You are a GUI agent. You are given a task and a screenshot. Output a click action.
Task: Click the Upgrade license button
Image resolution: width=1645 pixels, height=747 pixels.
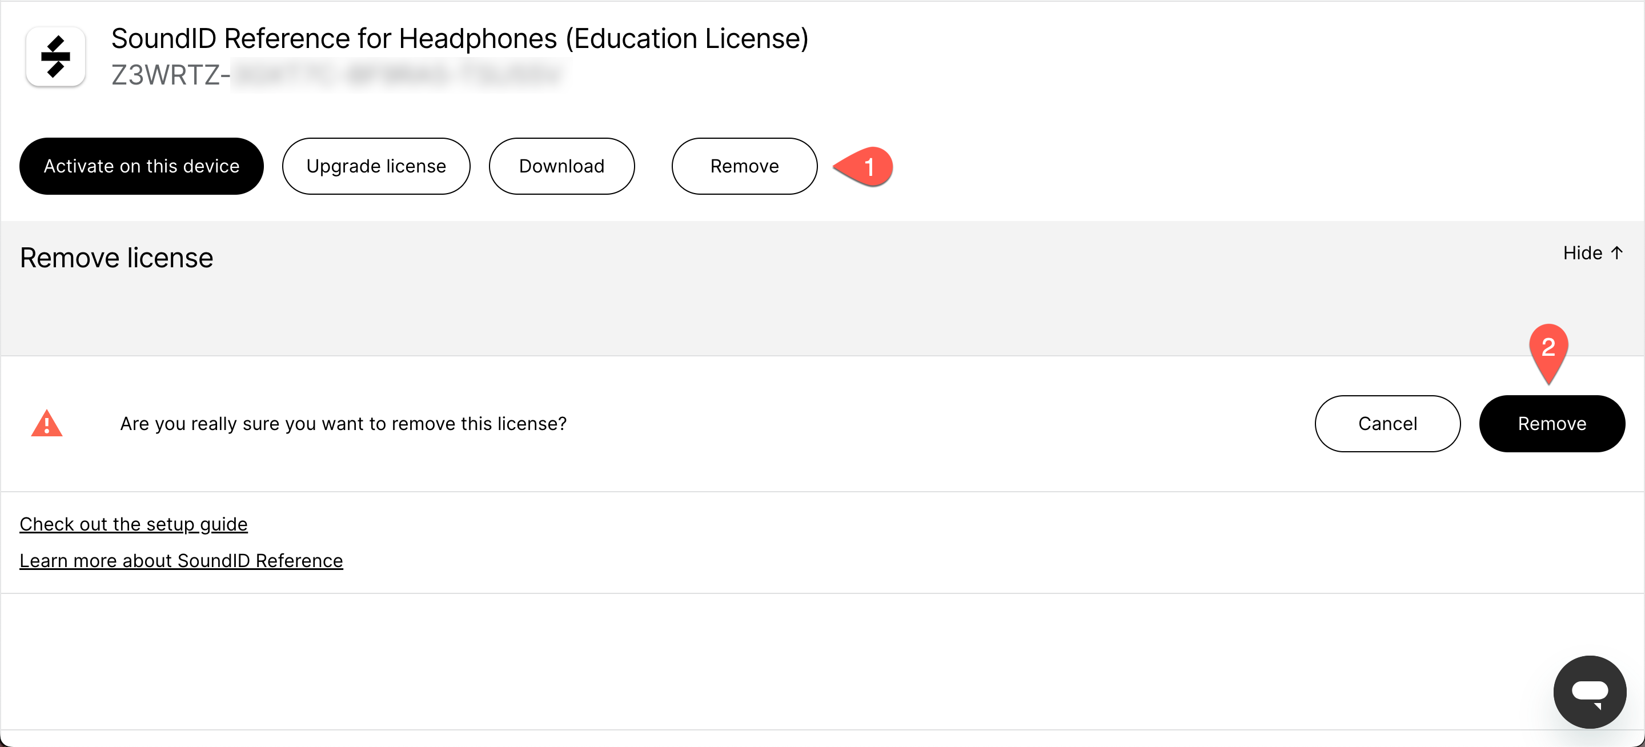coord(376,166)
